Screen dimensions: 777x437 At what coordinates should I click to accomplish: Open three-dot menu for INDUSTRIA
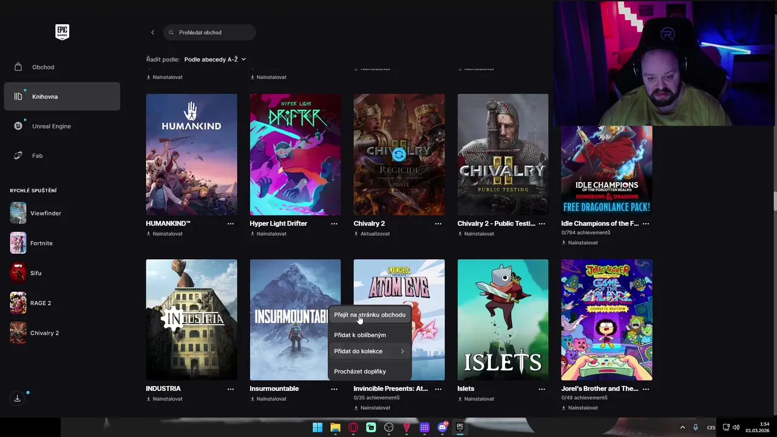point(231,389)
